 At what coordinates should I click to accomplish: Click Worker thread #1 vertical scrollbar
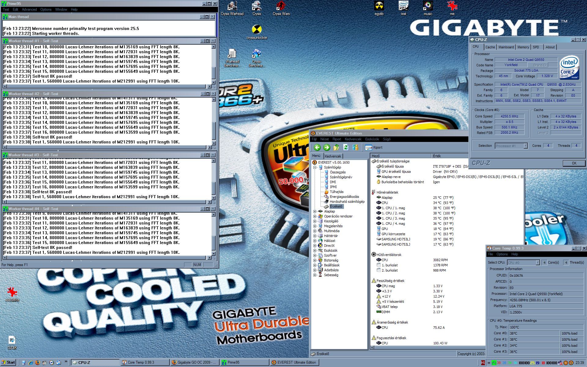pyautogui.click(x=213, y=64)
